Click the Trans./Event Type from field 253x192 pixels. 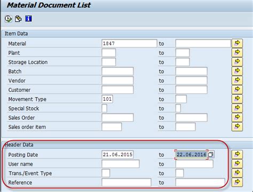(106, 173)
